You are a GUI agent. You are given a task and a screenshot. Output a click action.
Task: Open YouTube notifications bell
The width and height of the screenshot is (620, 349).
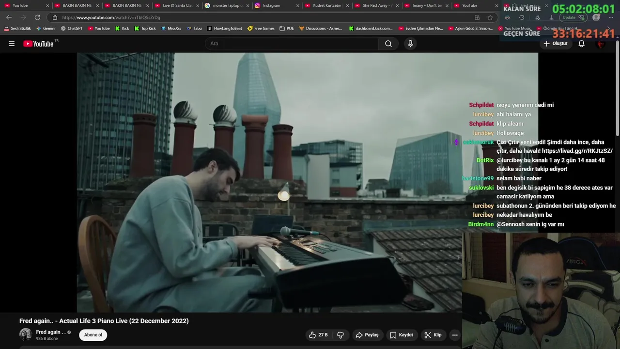(582, 44)
